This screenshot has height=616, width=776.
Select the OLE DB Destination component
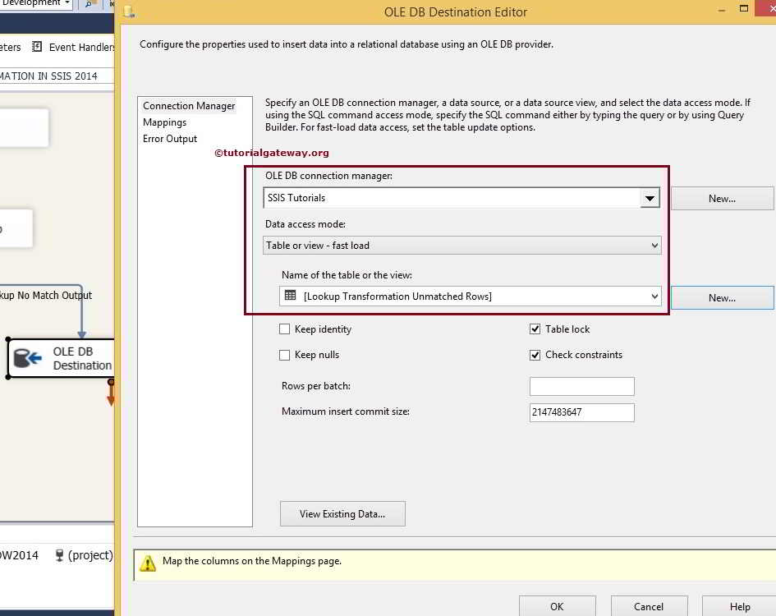(62, 358)
